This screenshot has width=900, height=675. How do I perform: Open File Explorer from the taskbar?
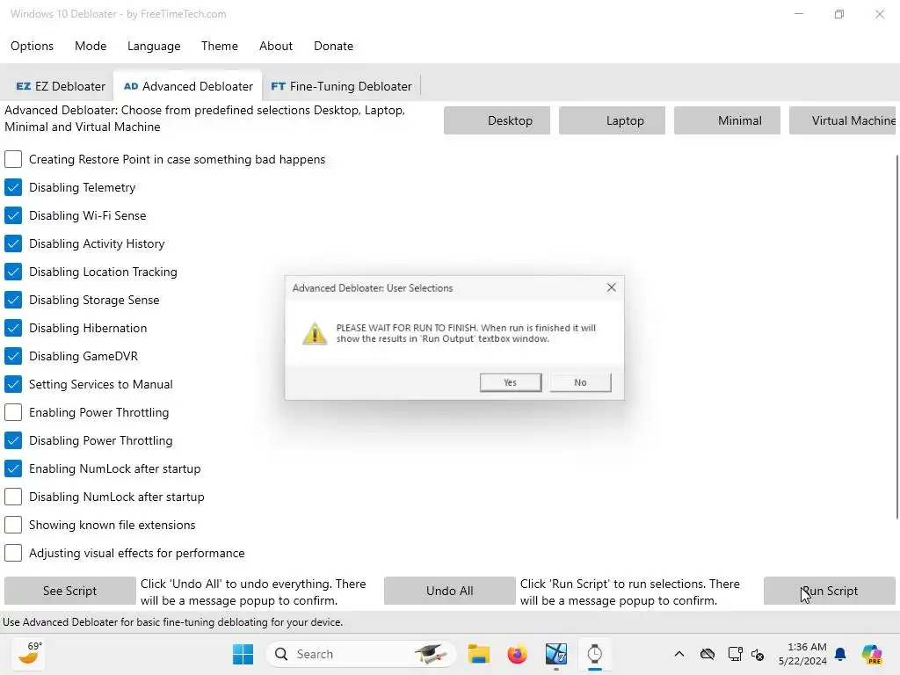[x=479, y=654]
